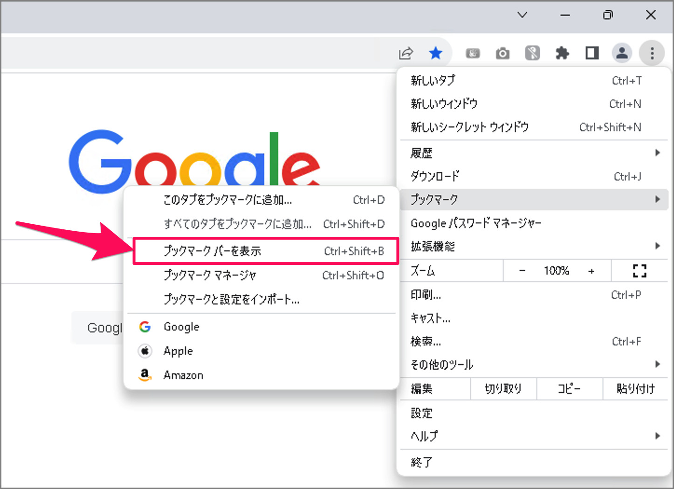Open the screenshot camera extension icon
This screenshot has width=674, height=489.
(x=502, y=53)
